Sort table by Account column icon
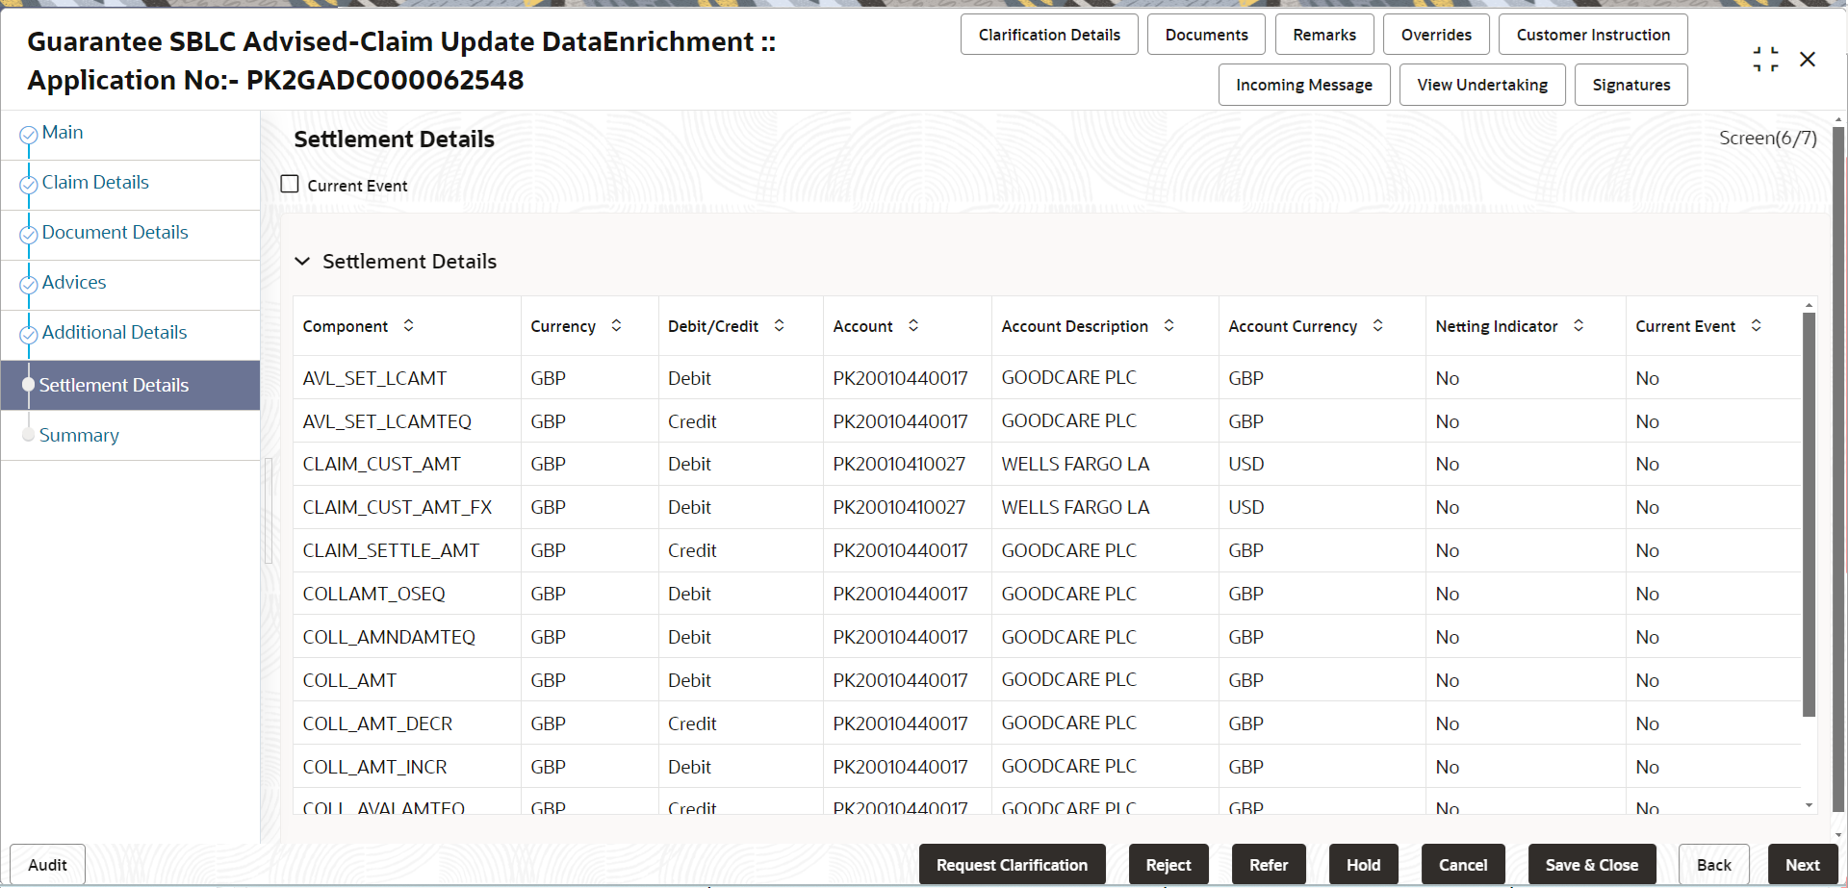Image resolution: width=1848 pixels, height=888 pixels. (x=913, y=326)
